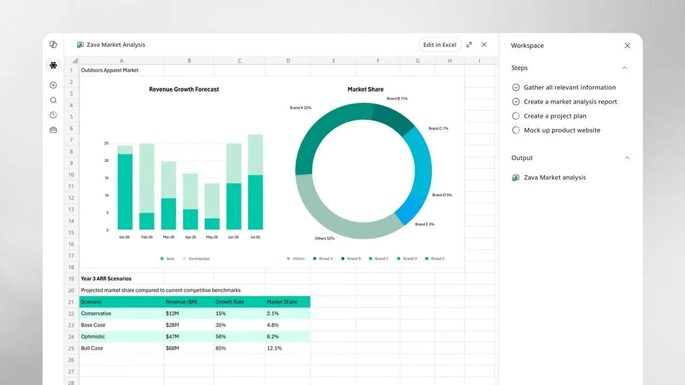Viewport: 685px width, 385px height.
Task: Click the pending status icon for Mock up product website
Action: coord(516,130)
